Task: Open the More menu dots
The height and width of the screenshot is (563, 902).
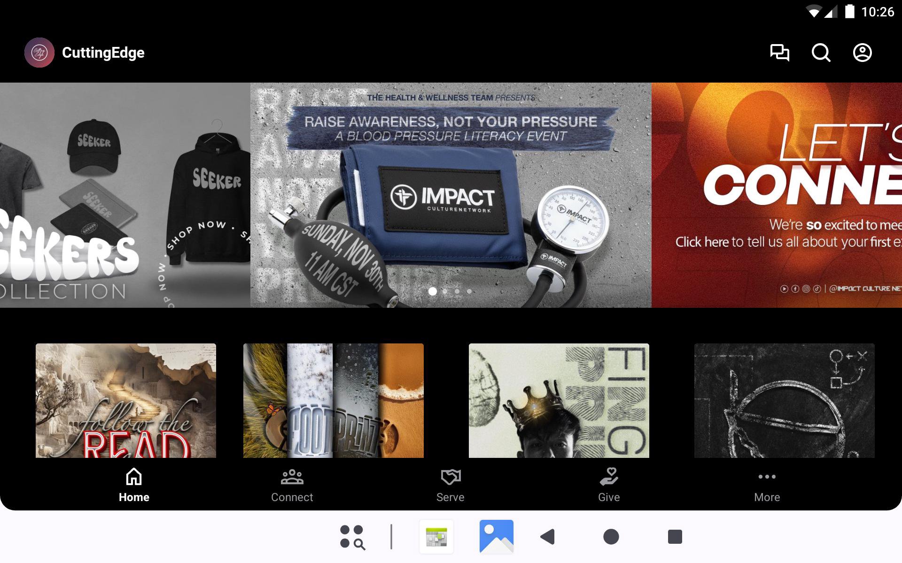Action: 767,485
